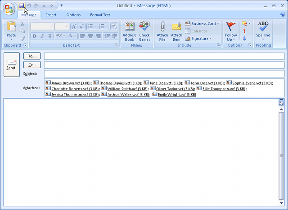Screen dimensions: 288x210
Task: Click the Office button logo
Action: (x=9, y=9)
